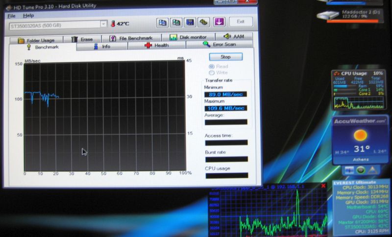Select the Write test radio button
The image size is (392, 237).
point(212,72)
